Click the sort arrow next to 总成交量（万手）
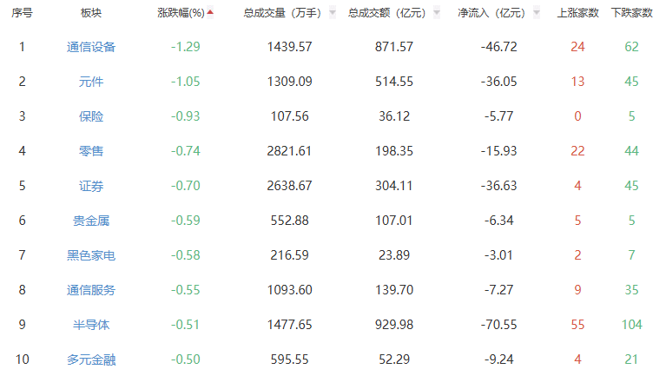This screenshot has height=376, width=666. (x=332, y=14)
